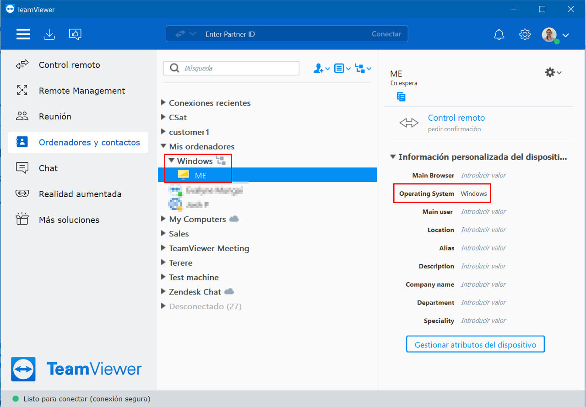
Task: Open the list view options dropdown
Action: pos(342,69)
